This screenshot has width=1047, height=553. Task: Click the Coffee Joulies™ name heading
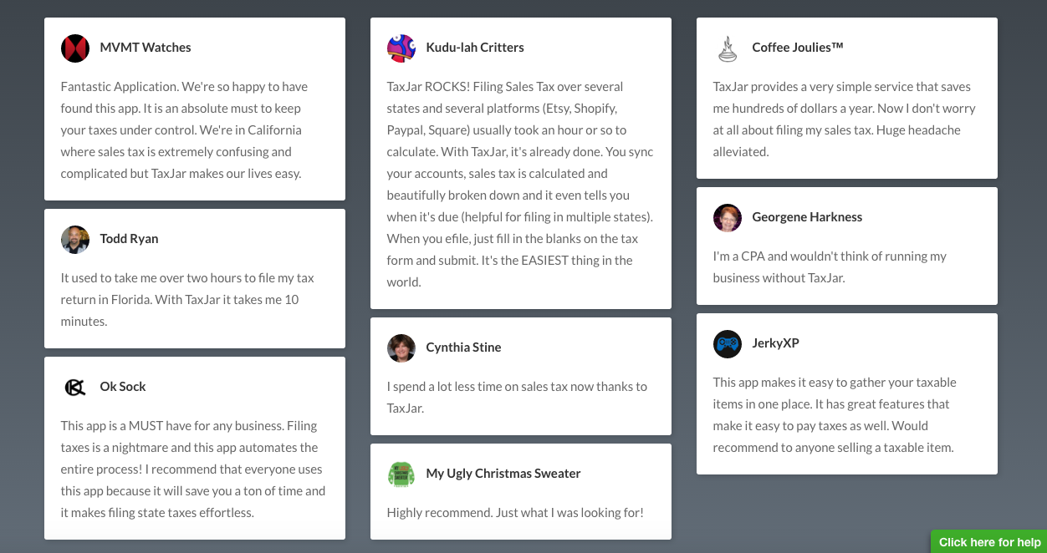point(798,48)
